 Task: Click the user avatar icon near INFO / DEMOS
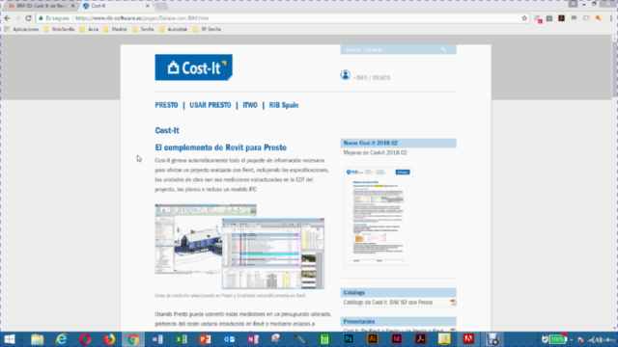346,75
